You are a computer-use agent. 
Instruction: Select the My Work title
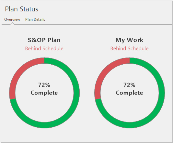[129, 40]
